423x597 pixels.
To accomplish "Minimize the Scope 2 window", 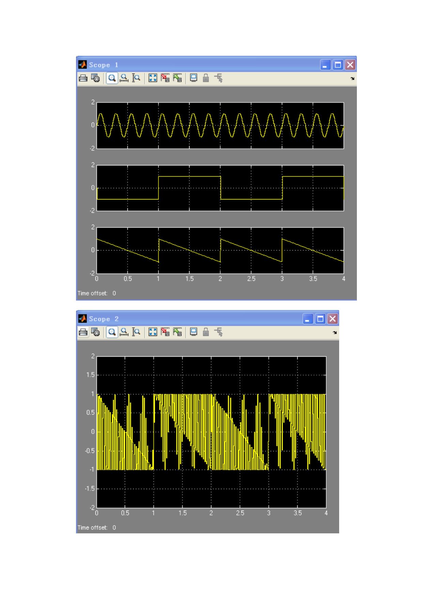I will (308, 319).
